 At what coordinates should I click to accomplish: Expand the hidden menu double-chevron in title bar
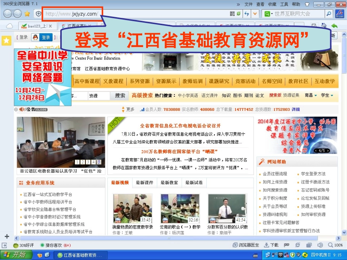[239, 4]
